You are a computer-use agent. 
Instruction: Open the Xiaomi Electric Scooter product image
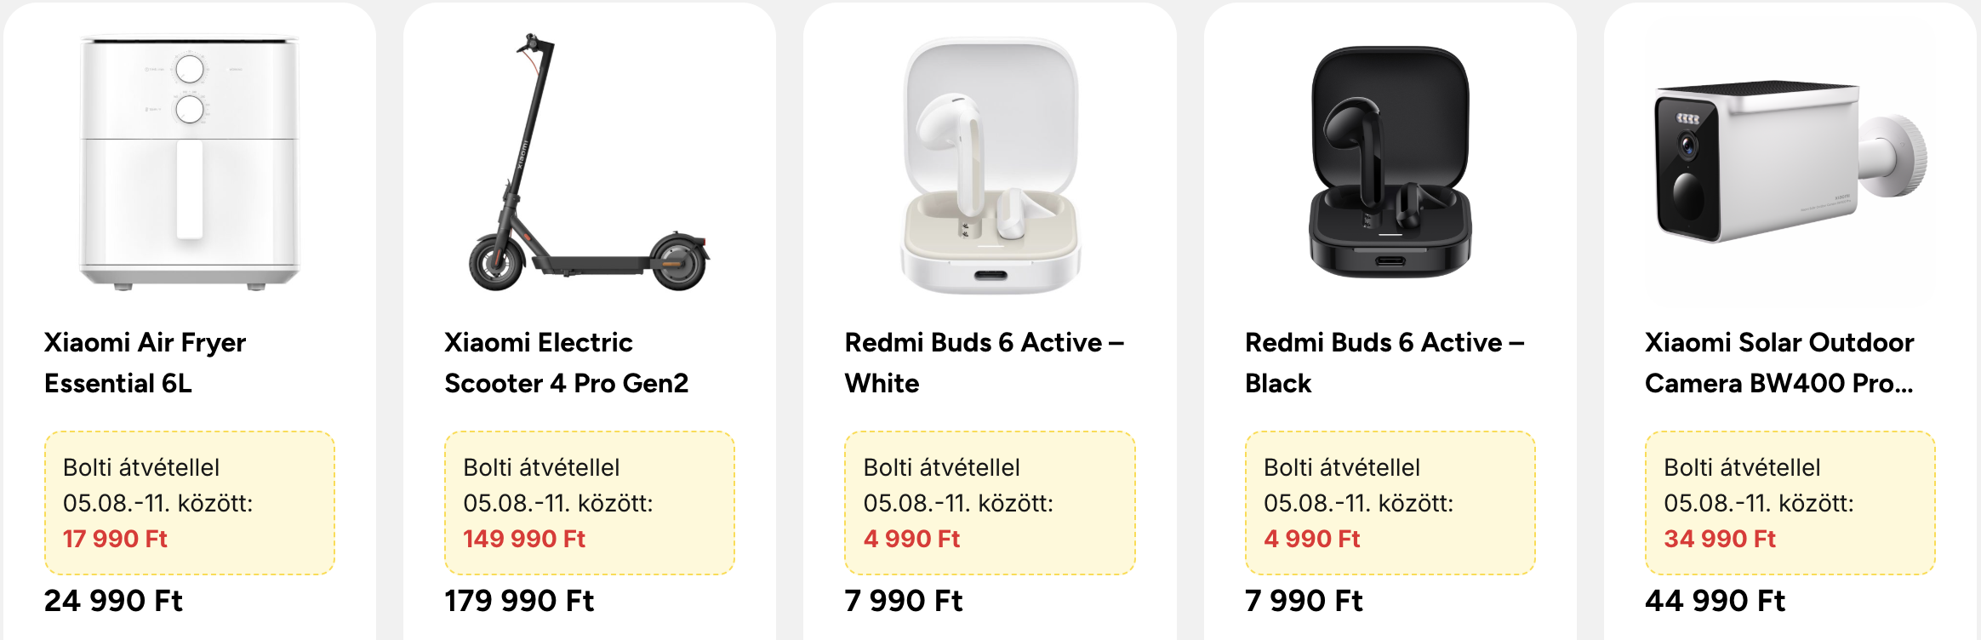coord(589,162)
